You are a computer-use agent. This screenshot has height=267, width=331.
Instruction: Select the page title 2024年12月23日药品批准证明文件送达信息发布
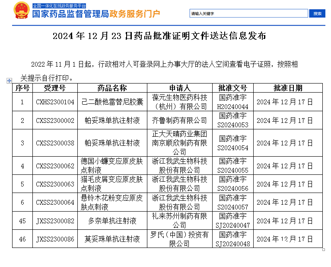point(159,36)
